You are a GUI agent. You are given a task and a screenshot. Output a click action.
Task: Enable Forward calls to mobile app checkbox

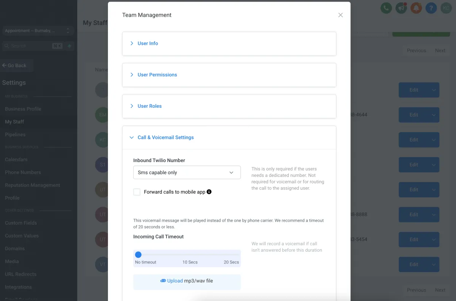(x=137, y=192)
